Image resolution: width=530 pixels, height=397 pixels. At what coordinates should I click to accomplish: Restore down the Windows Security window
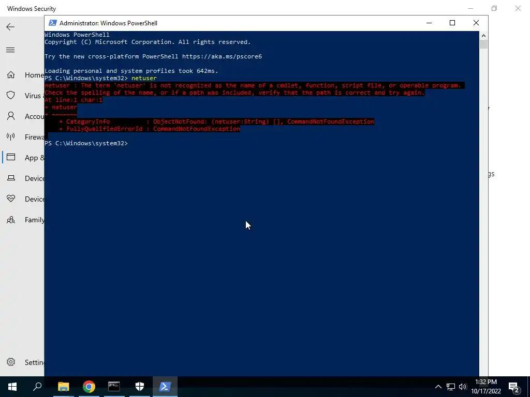[x=494, y=8]
